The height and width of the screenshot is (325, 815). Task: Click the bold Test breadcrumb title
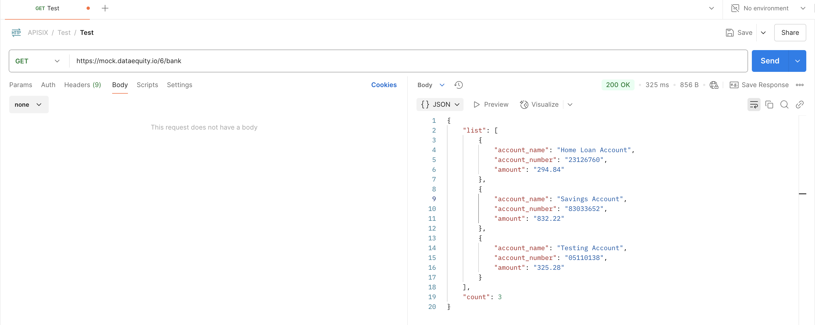pos(87,33)
